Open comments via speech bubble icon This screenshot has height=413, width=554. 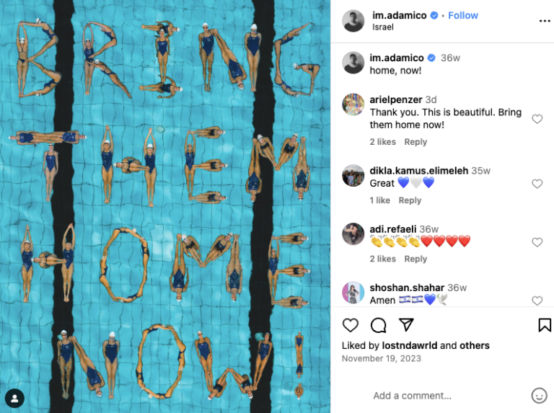point(379,325)
